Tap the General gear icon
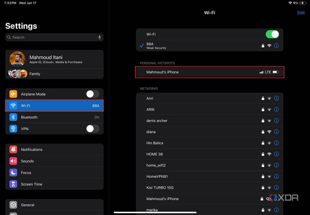The height and width of the screenshot is (215, 310). (13, 205)
